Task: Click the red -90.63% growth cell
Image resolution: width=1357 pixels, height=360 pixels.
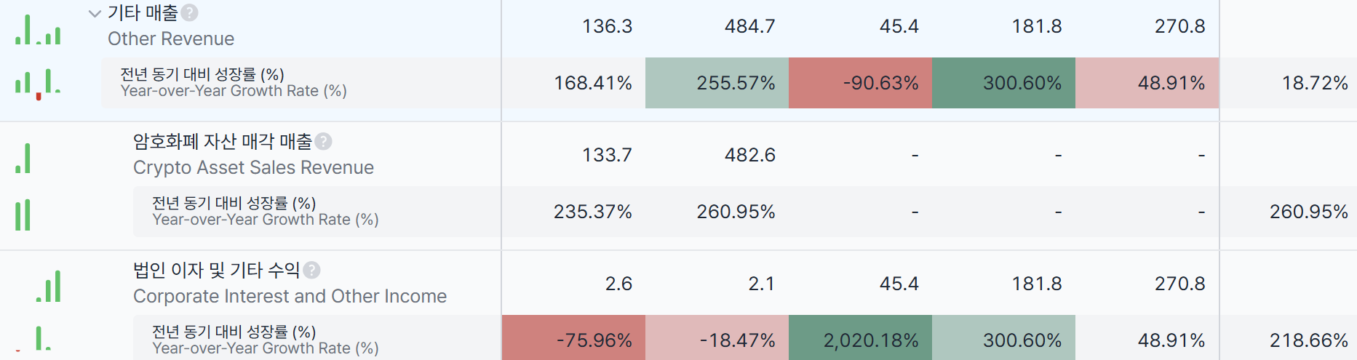Action: (860, 83)
